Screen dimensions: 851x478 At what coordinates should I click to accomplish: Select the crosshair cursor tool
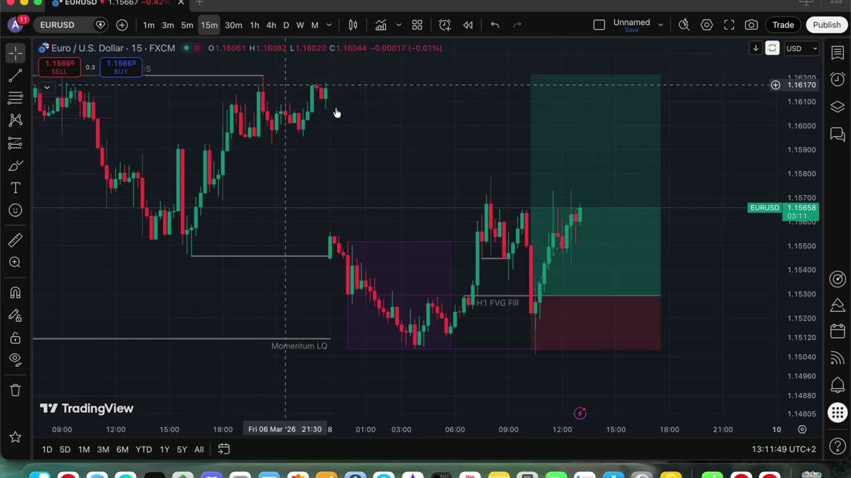pos(15,54)
